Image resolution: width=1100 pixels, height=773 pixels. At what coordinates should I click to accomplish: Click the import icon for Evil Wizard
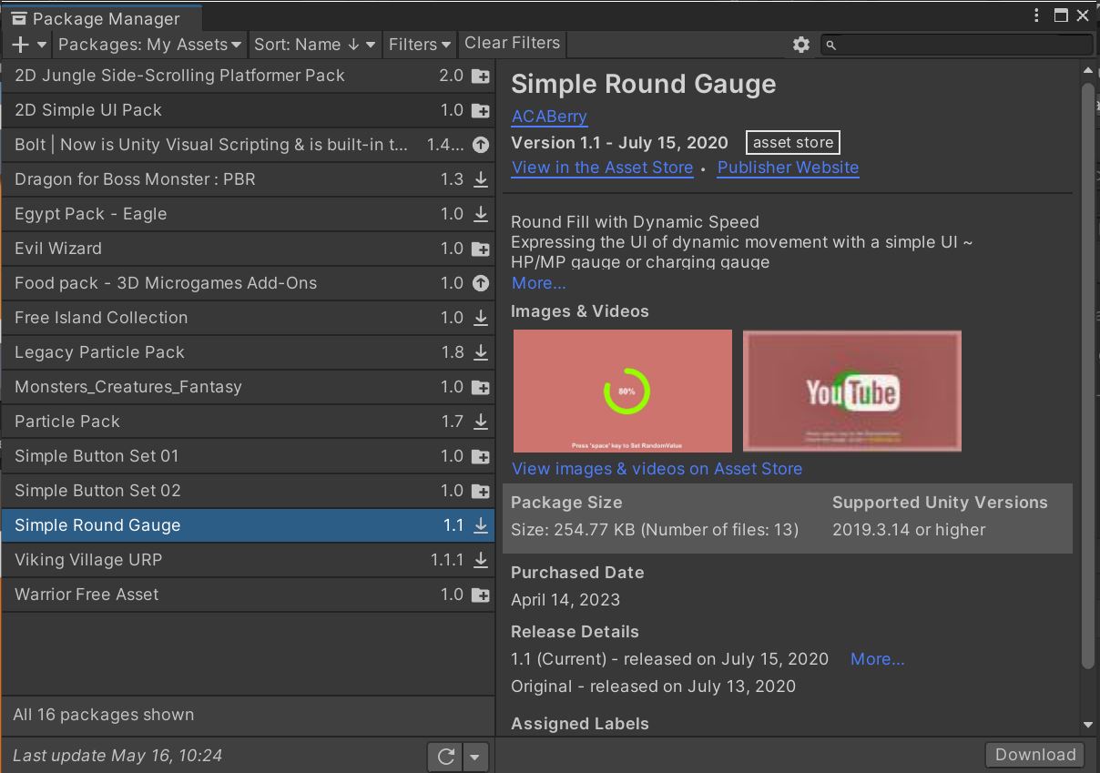(481, 249)
